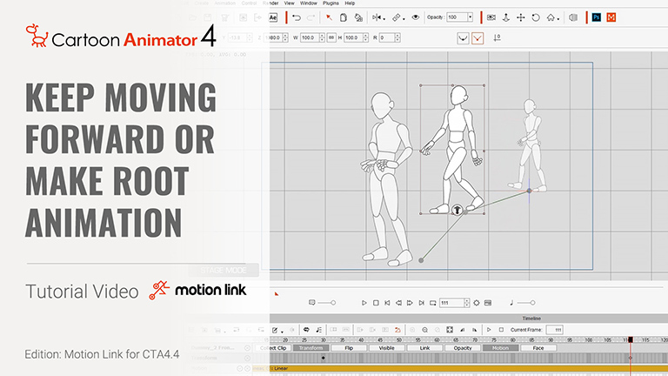Toggle the Flip track button
The width and height of the screenshot is (668, 376).
(349, 348)
